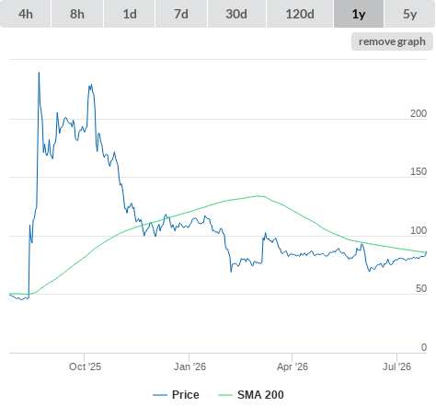Screen dimensions: 436x419
Task: Select the 4h time range tab
Action: click(x=26, y=14)
